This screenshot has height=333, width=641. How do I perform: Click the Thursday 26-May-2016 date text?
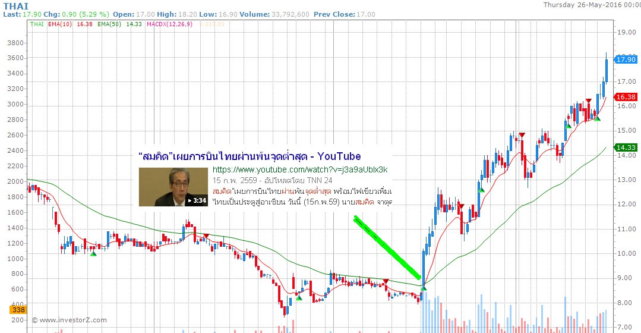[x=592, y=5]
